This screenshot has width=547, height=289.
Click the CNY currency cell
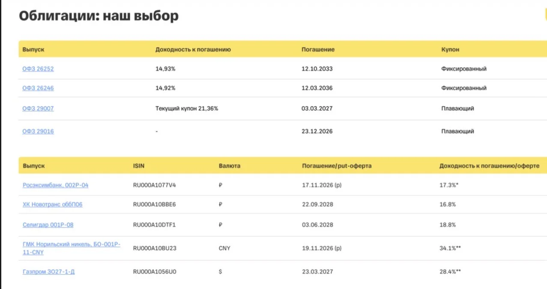coord(224,248)
